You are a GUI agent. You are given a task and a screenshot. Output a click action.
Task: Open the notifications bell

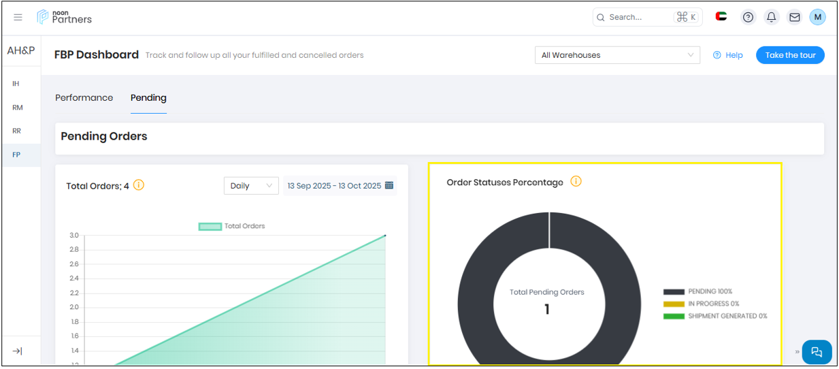771,18
